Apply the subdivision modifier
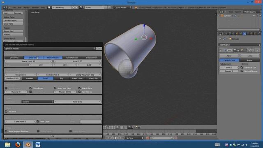263x148 pixels. click(x=229, y=55)
